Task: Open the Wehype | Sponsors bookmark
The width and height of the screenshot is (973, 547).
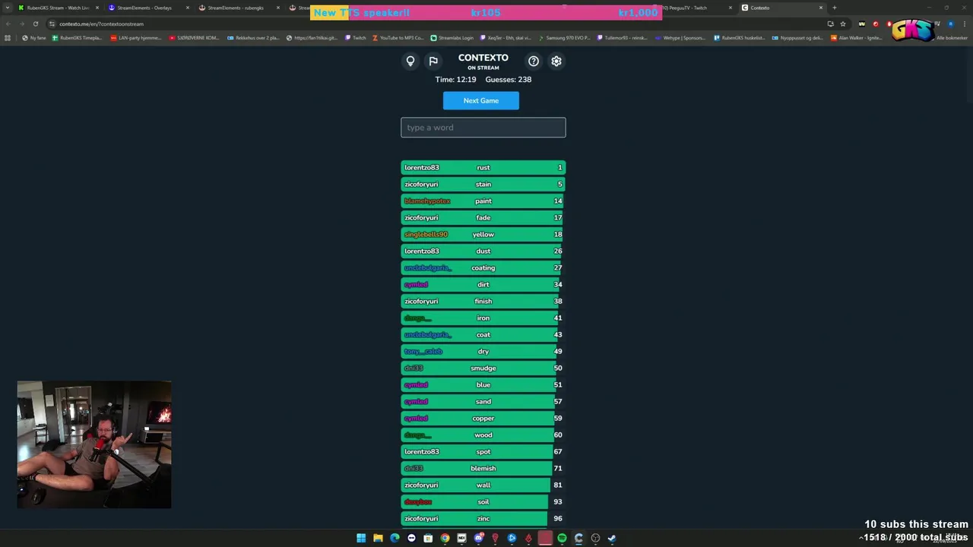Action: (x=680, y=38)
